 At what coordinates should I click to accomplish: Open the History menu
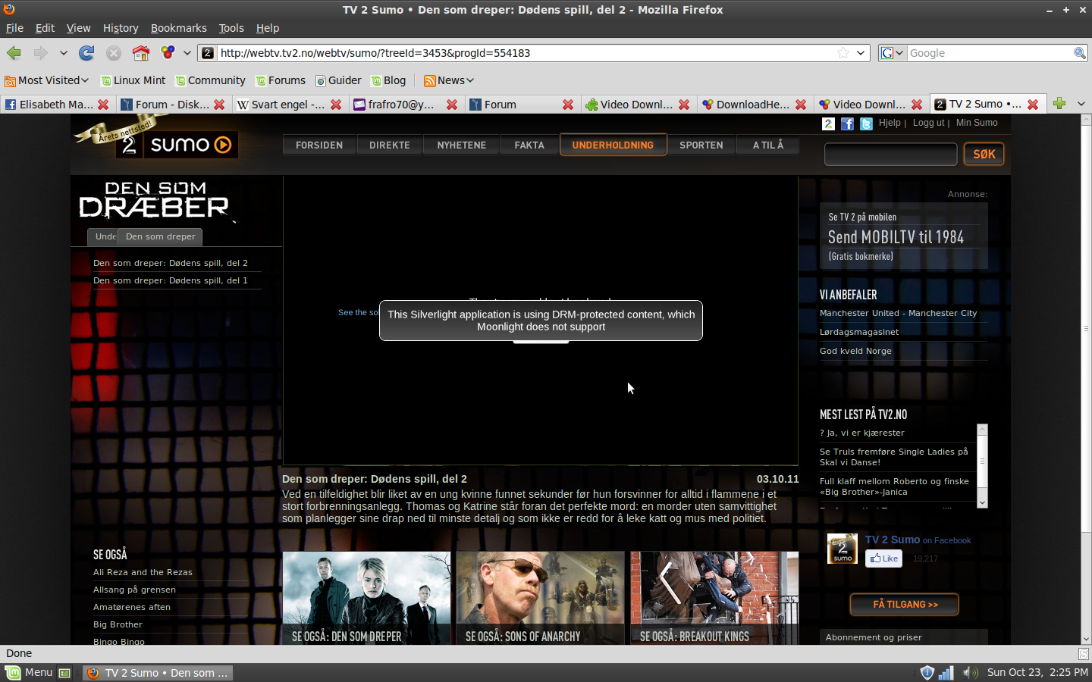pos(121,28)
